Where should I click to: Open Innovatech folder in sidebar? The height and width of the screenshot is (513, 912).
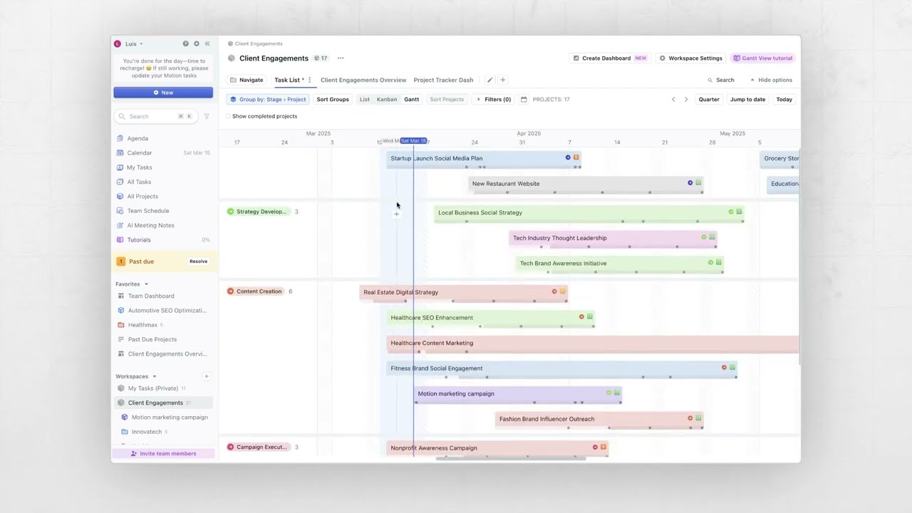146,432
